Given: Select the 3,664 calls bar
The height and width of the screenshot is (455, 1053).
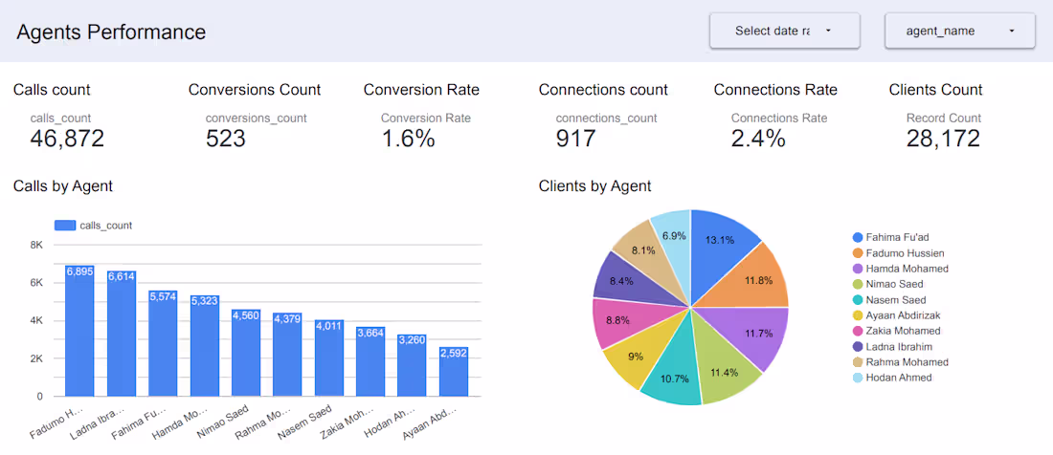Looking at the screenshot, I should (x=370, y=362).
